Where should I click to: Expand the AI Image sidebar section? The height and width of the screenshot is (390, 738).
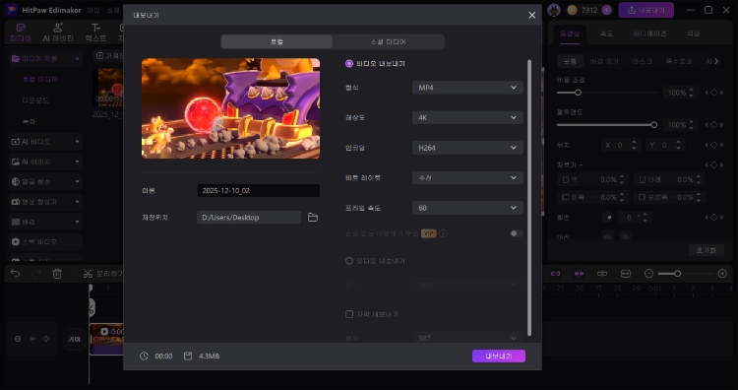pos(45,162)
